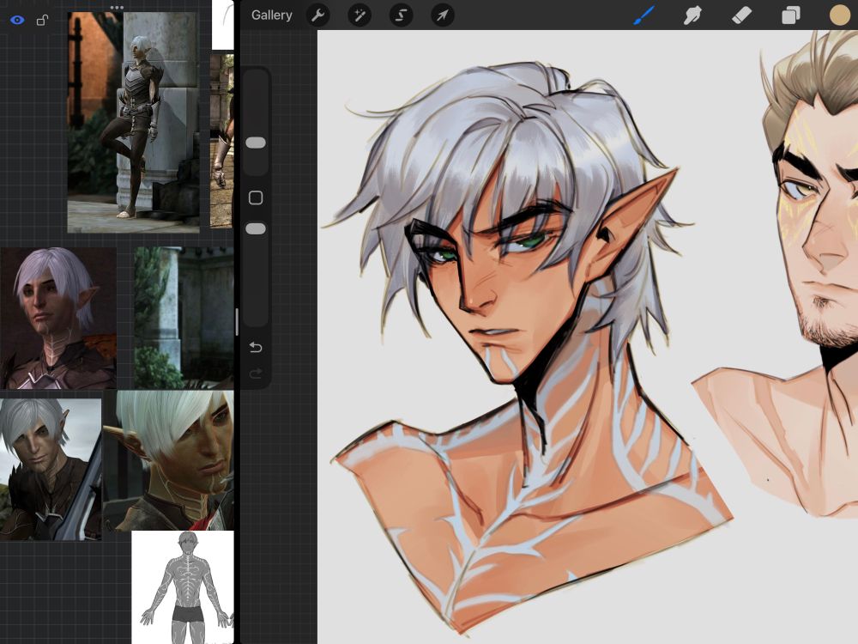Toggle the blue eye visibility icon

[19, 19]
